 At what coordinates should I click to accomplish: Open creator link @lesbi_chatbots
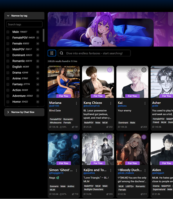point(126,173)
